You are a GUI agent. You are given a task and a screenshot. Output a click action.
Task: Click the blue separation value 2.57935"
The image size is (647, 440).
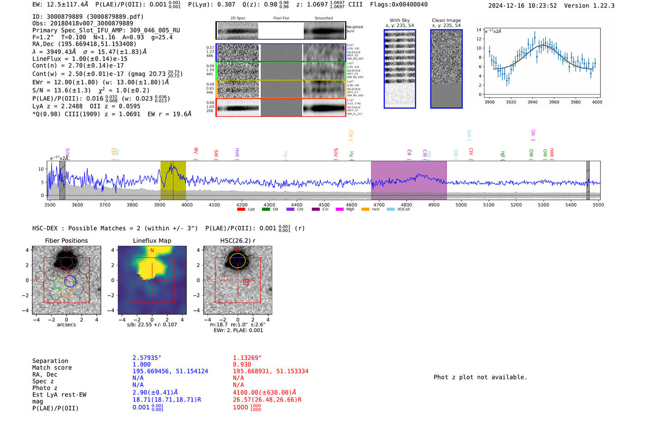[147, 358]
